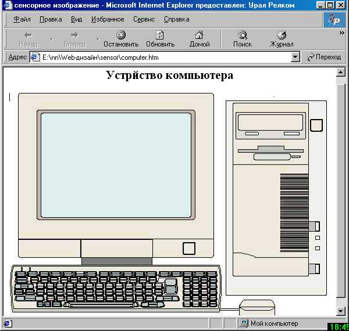
Task: Click the IE icon in the title bar
Action: coord(8,5)
